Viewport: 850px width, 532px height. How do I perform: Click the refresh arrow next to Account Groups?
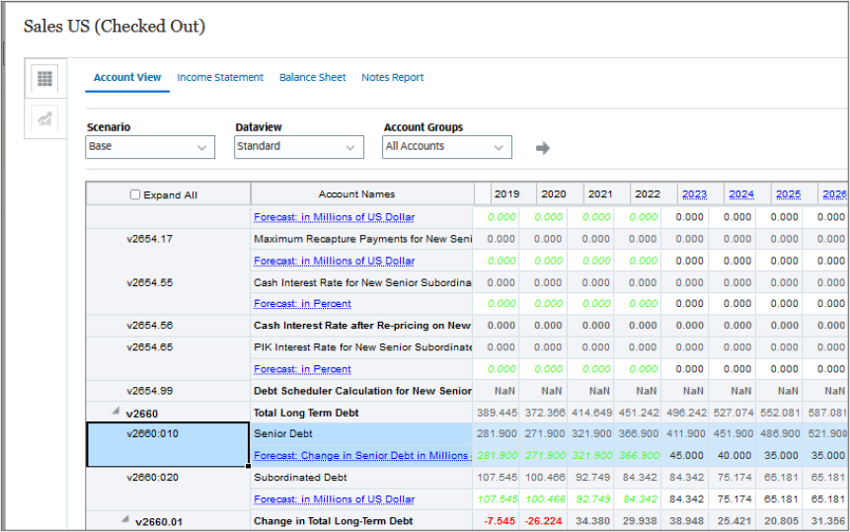pyautogui.click(x=542, y=148)
